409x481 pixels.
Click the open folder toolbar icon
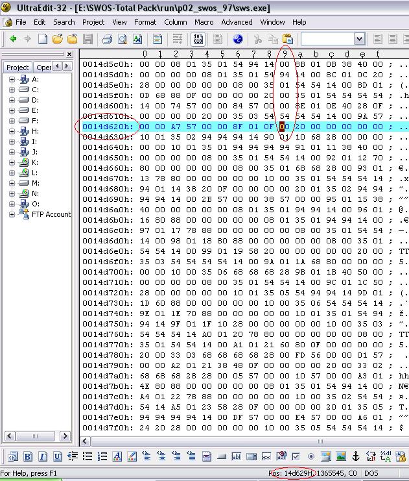pos(58,39)
